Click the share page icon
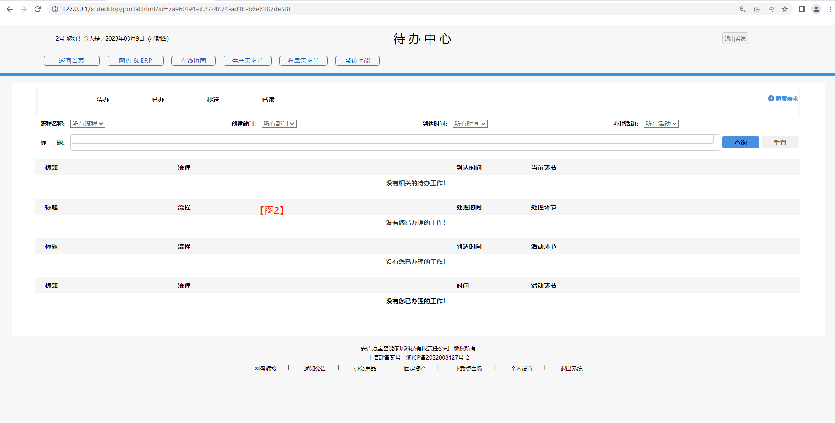 771,9
